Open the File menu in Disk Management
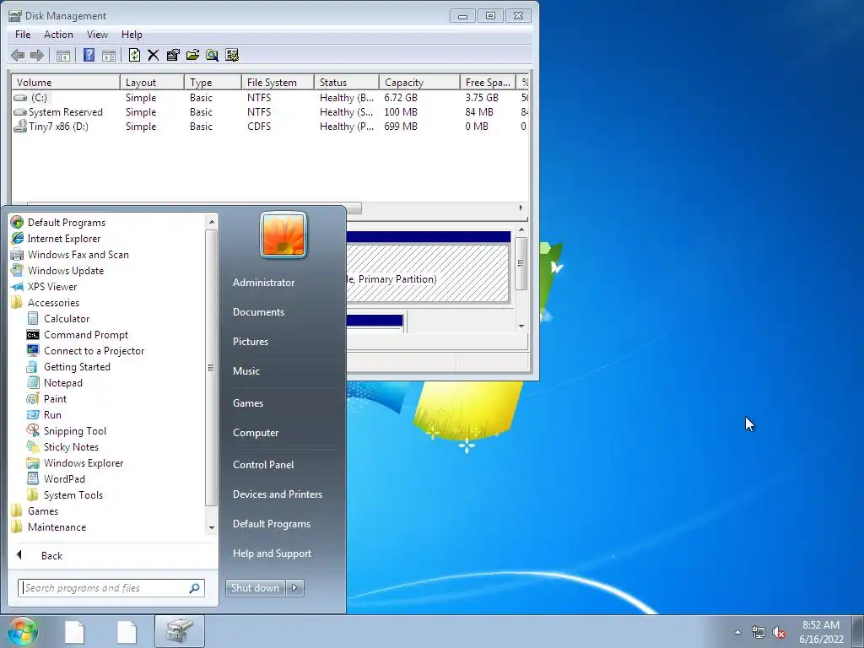This screenshot has width=864, height=648. [x=23, y=34]
